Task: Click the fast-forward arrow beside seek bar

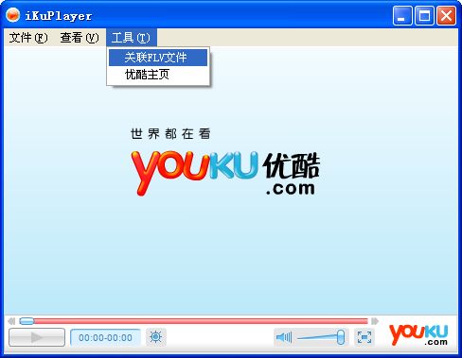Action: click(x=375, y=321)
